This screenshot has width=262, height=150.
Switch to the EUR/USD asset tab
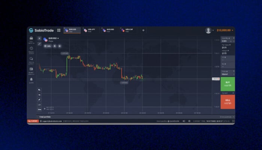pos(72,30)
